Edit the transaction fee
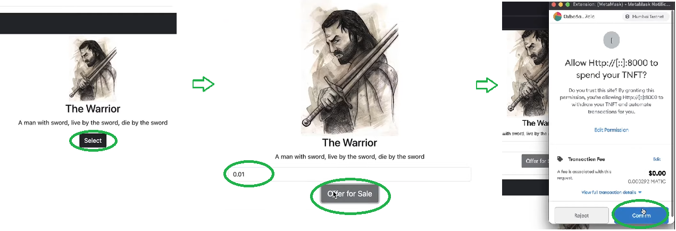676x231 pixels. click(x=656, y=159)
